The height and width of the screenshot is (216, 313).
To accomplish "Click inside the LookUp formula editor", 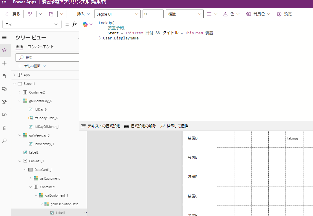I will coord(196,70).
